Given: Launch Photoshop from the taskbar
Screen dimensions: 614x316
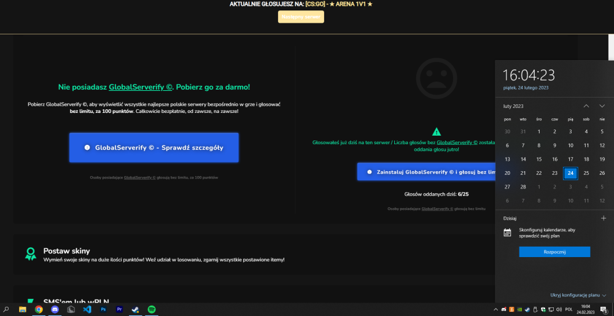Looking at the screenshot, I should click(103, 309).
